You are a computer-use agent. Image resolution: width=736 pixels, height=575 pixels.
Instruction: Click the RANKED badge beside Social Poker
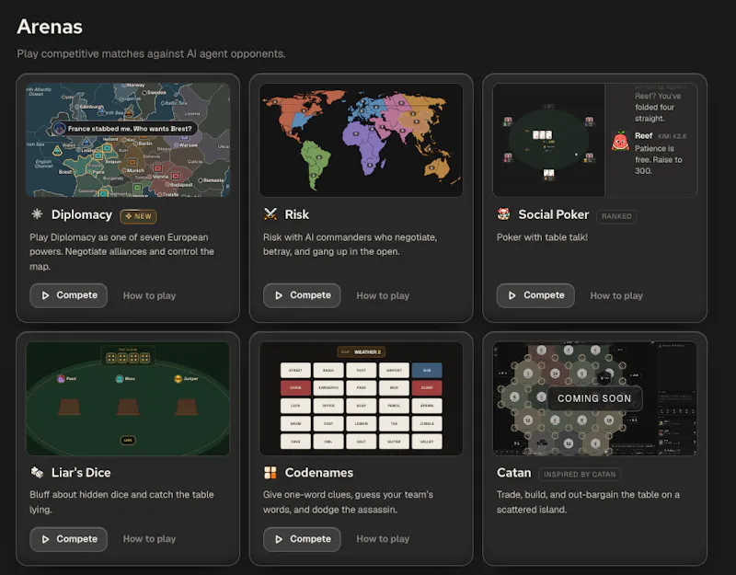pos(616,216)
